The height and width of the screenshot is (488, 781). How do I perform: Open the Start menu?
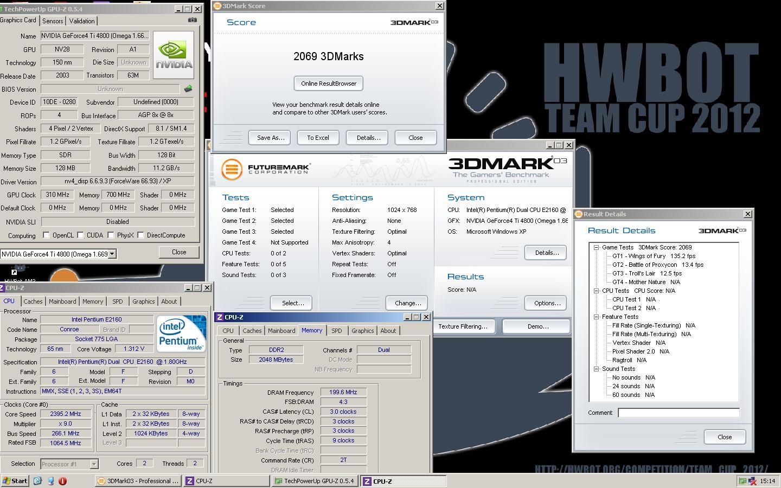click(x=15, y=481)
